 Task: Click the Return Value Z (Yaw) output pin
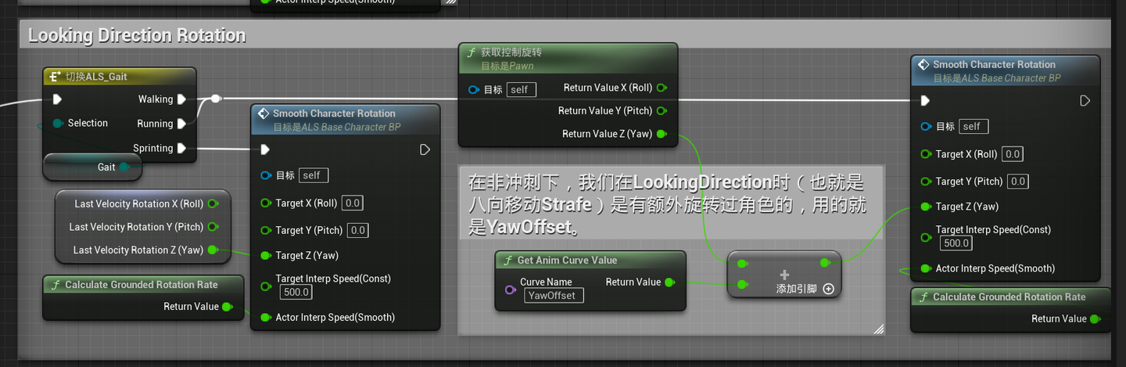click(x=662, y=134)
